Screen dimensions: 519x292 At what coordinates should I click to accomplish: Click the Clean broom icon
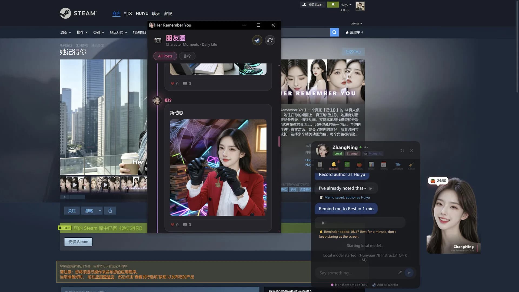411,165
